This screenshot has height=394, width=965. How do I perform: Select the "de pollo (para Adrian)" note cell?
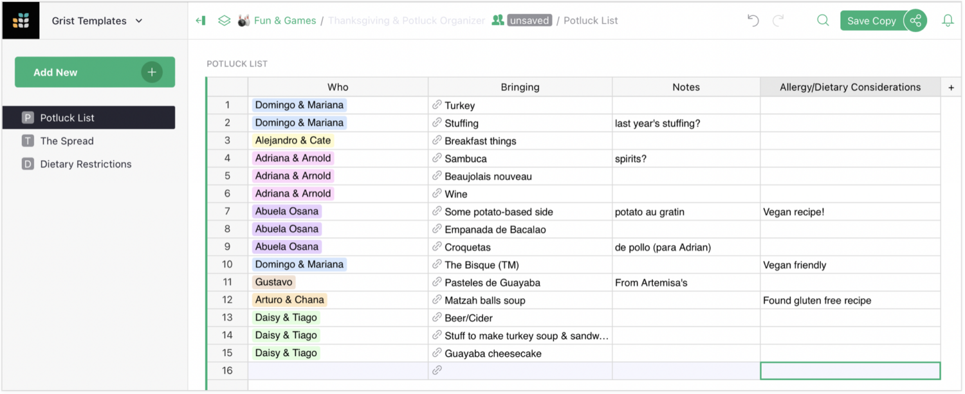tap(686, 246)
